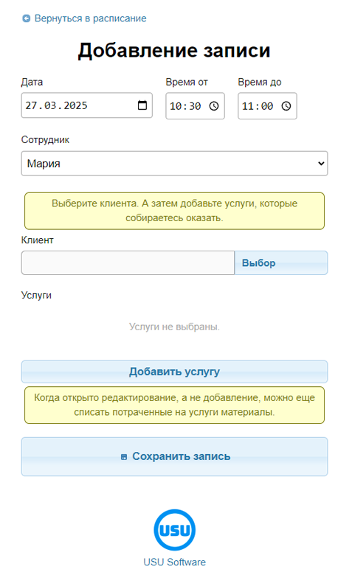Click the round USU logo
Screen dimensions: 352x572
coord(175,530)
